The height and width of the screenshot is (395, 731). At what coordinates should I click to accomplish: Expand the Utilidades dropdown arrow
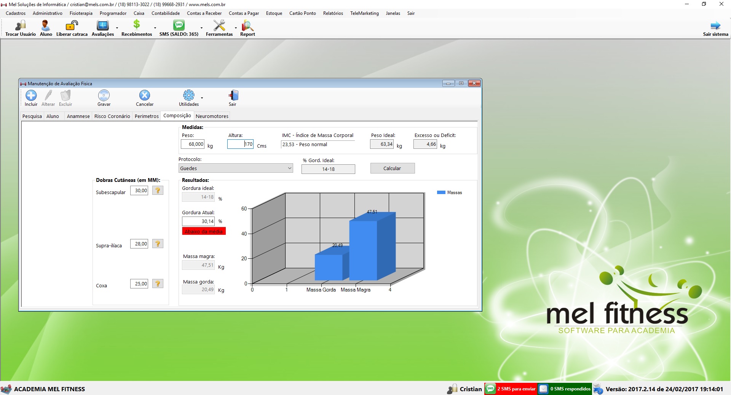tap(202, 98)
